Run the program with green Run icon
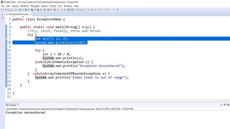Screen dimensions: 230x129 click(x=26, y=10)
